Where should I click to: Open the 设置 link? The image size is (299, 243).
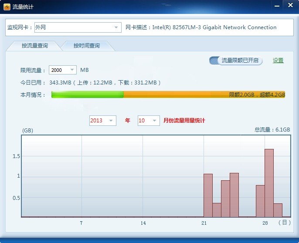[x=278, y=61]
